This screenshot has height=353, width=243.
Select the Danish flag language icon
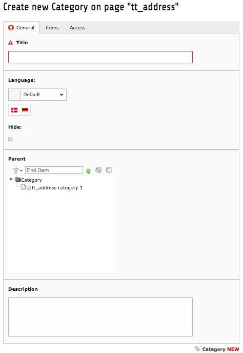[x=14, y=110]
